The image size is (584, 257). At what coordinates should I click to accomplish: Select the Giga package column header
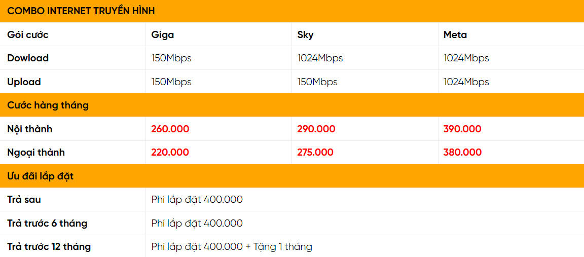(x=163, y=34)
